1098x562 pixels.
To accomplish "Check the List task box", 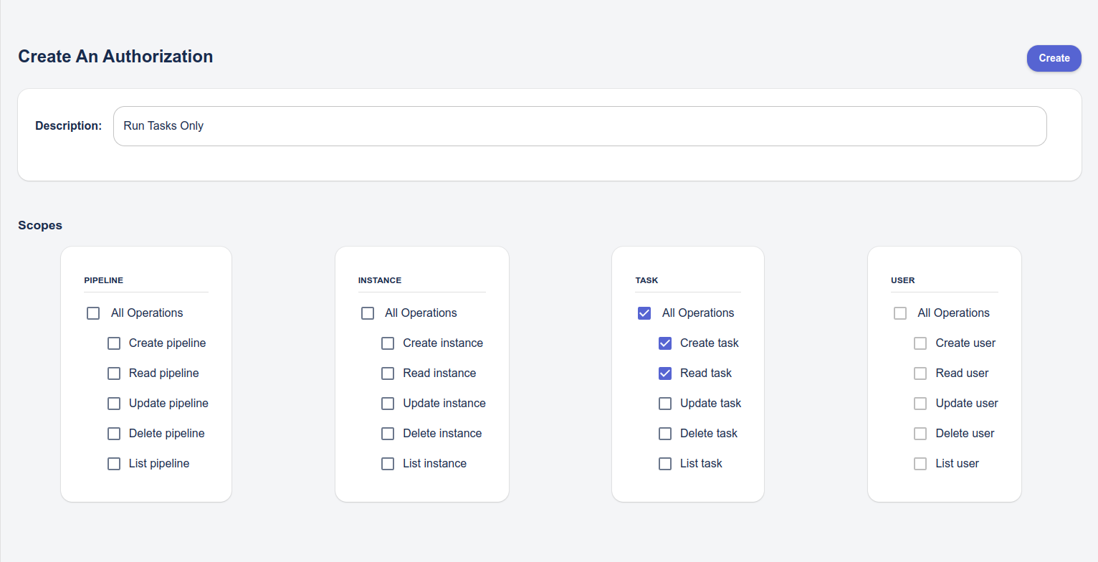I will tap(665, 464).
